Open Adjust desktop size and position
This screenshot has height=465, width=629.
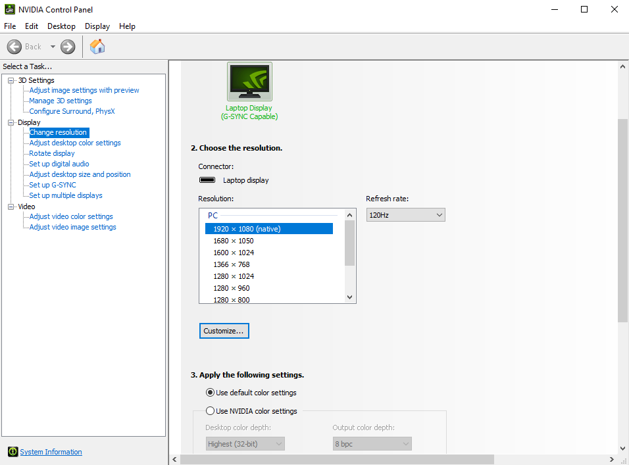[x=80, y=174]
